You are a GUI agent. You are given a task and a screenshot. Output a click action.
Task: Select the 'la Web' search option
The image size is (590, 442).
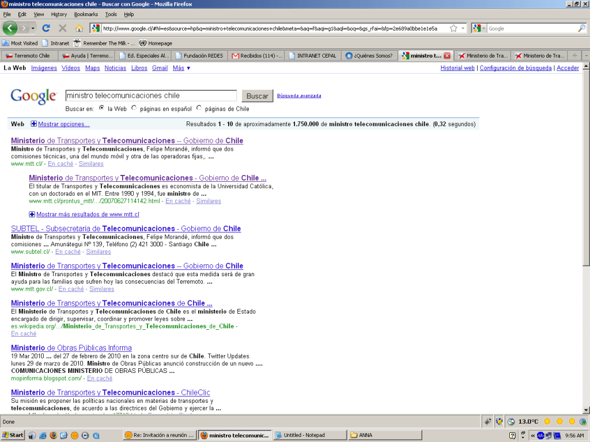102,108
